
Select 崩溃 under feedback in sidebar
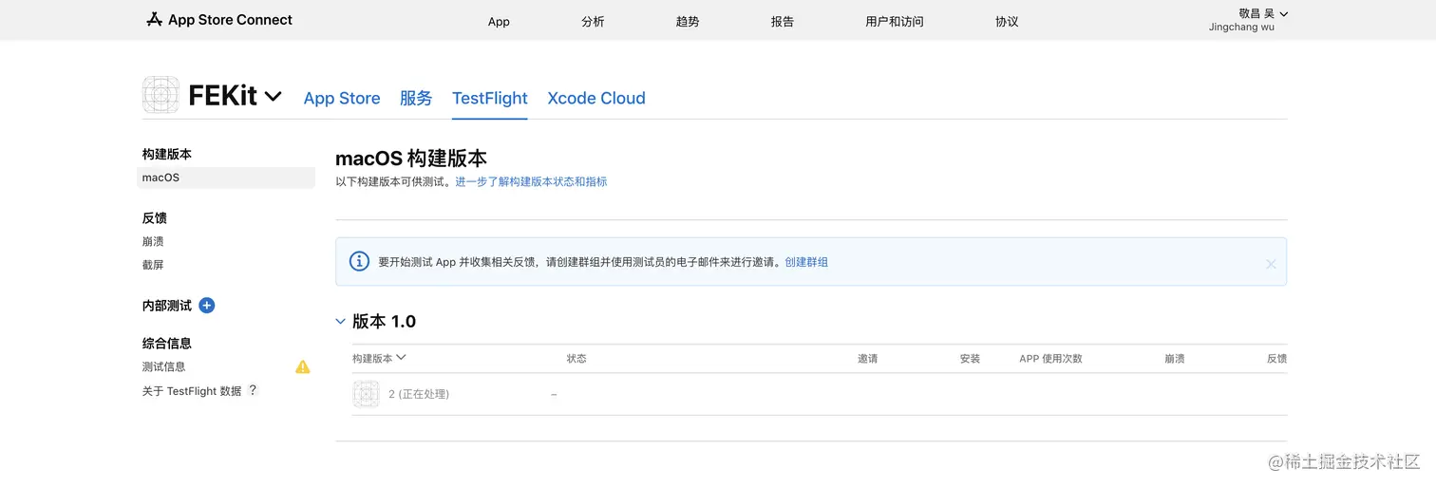153,241
